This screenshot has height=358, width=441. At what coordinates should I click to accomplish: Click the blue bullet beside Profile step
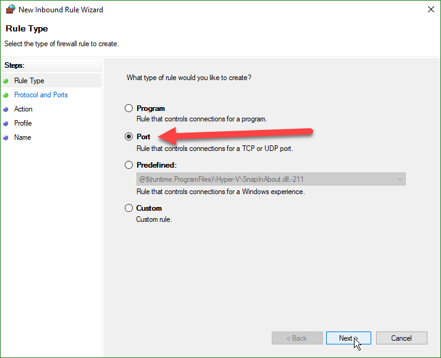point(6,123)
